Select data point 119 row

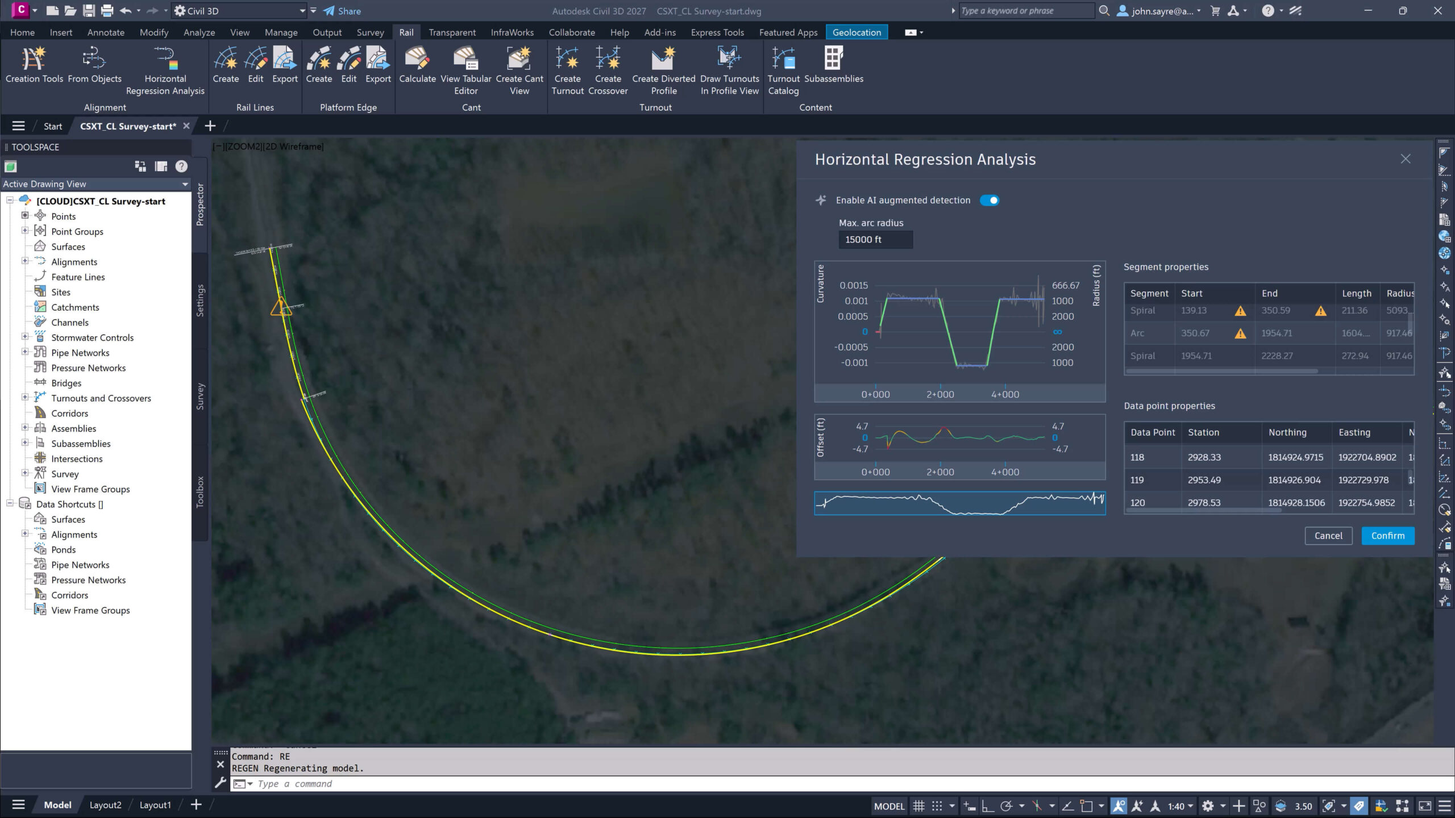point(1269,480)
